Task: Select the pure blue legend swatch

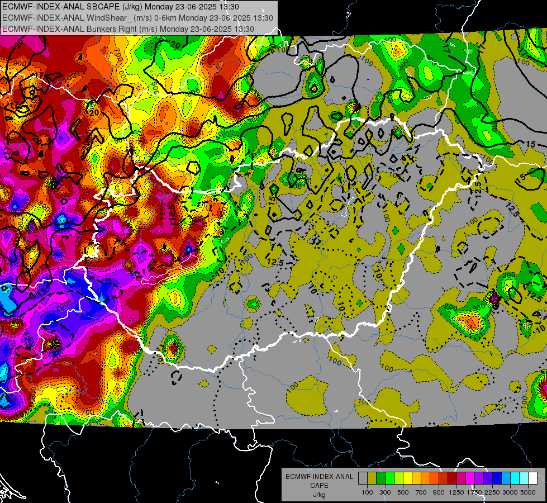Action: point(497,478)
